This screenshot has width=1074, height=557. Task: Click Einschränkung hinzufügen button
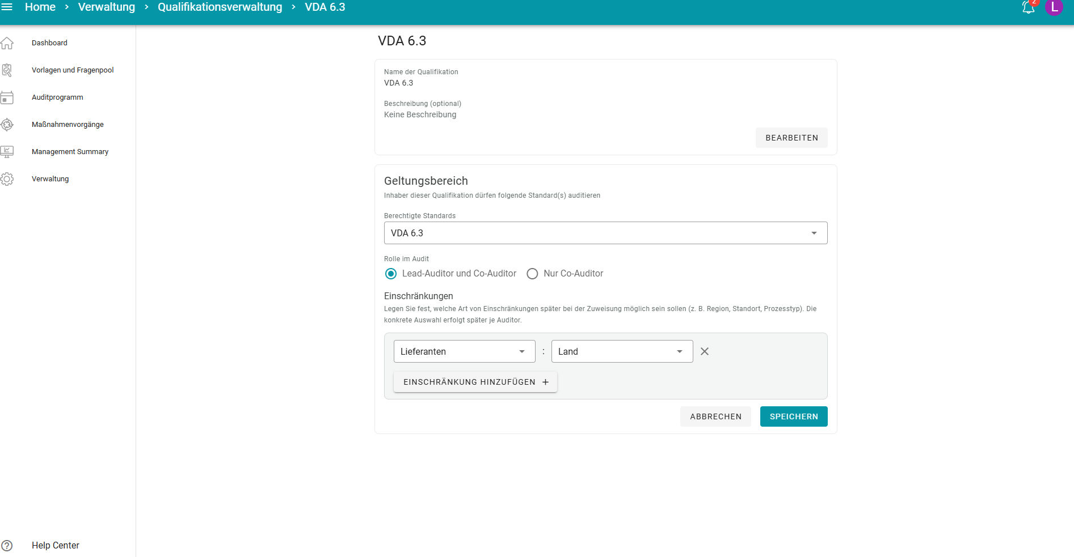[475, 382]
